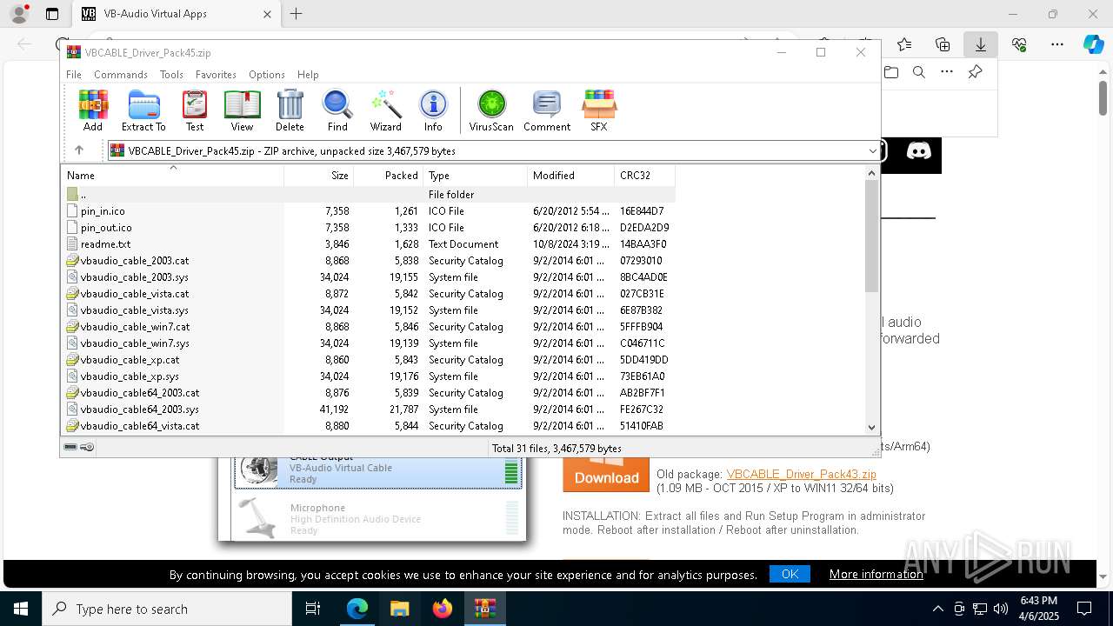Launch the Wizard tool
This screenshot has width=1113, height=626.
385,110
